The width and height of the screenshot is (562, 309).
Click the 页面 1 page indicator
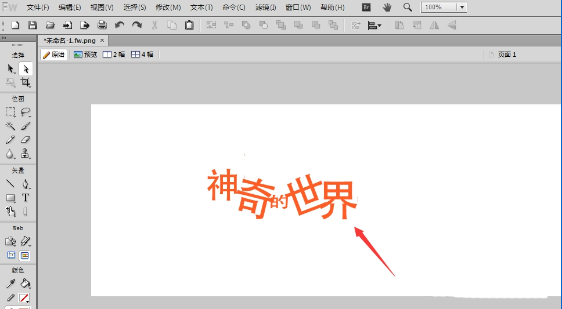(x=503, y=54)
